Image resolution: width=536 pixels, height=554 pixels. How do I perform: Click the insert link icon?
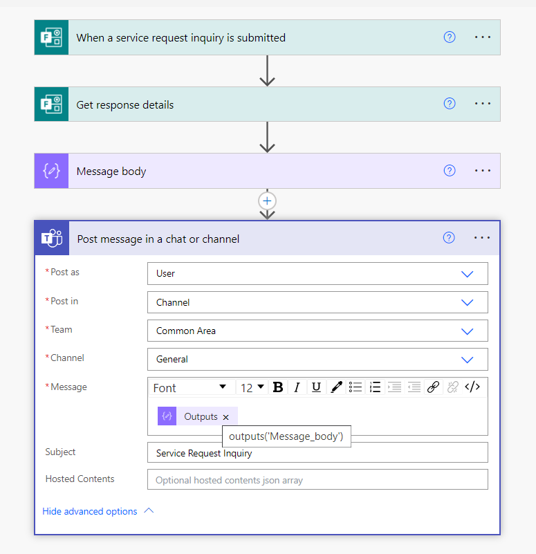433,387
